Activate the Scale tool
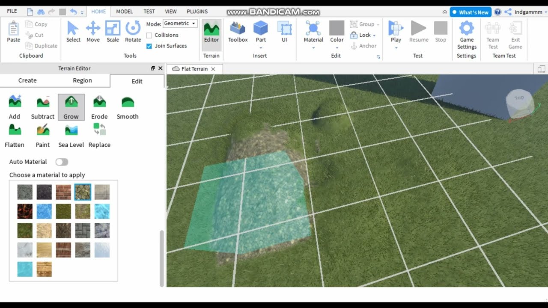 click(x=113, y=32)
